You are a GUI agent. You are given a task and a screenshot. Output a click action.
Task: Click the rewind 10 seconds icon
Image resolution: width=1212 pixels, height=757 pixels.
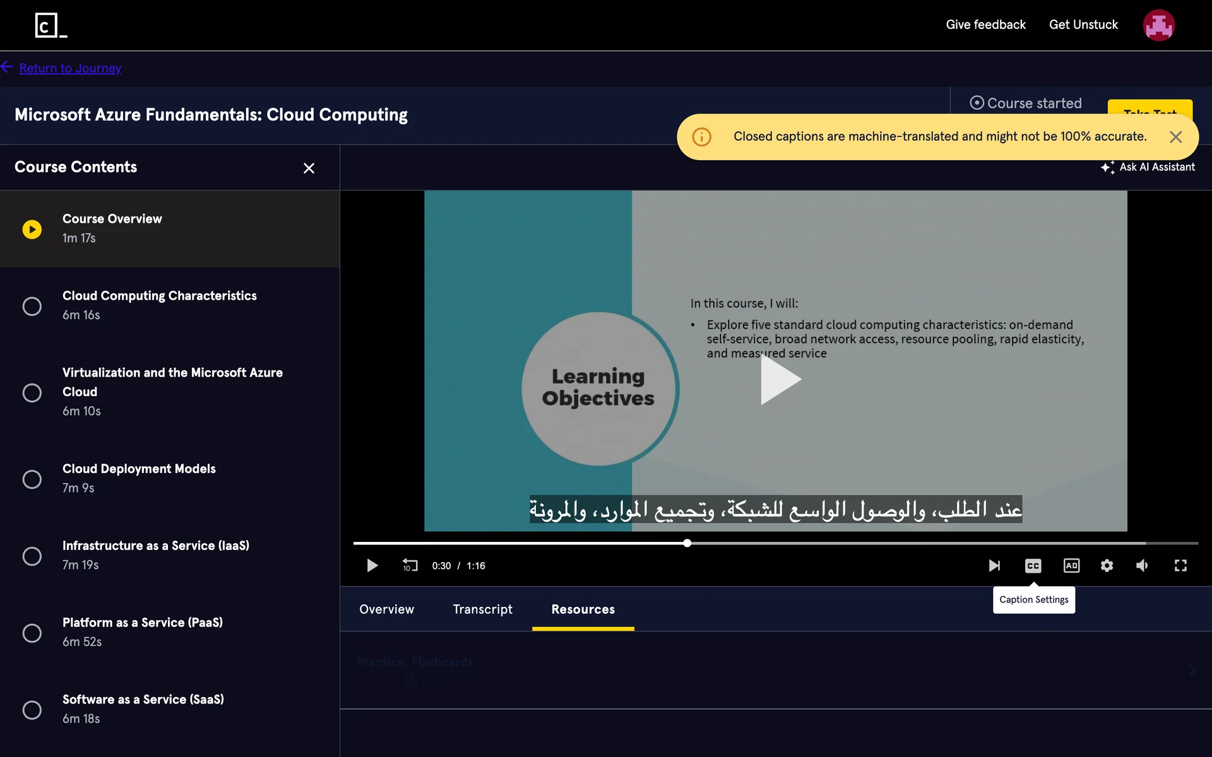410,565
